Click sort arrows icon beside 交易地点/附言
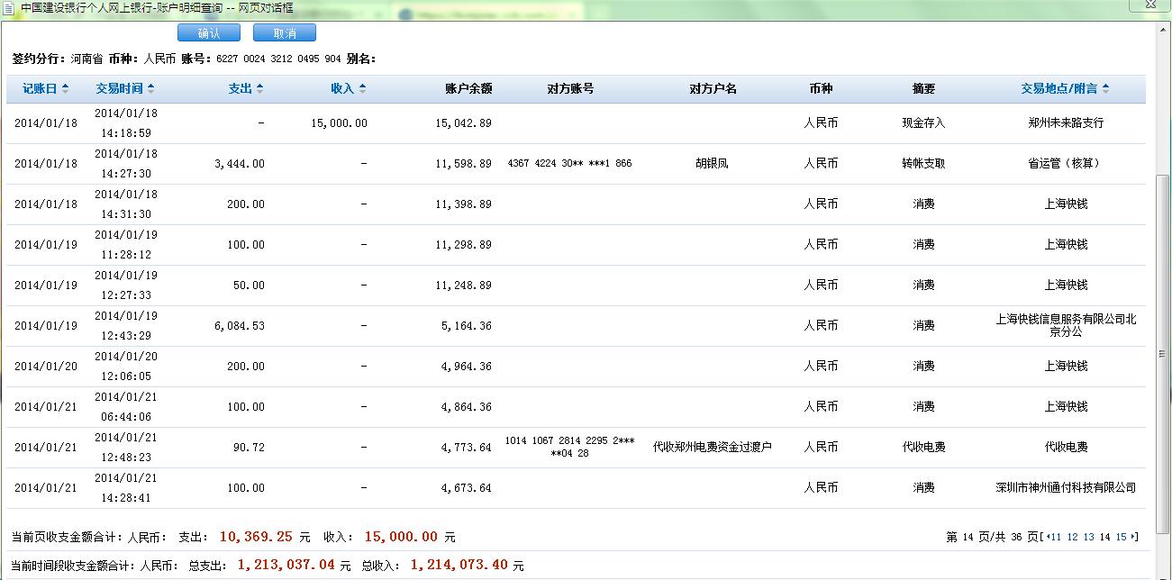 pos(1106,89)
